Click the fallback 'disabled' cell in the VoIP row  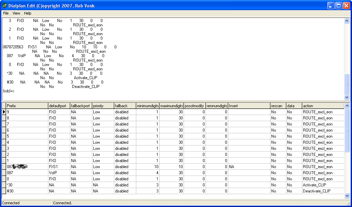tap(125, 172)
